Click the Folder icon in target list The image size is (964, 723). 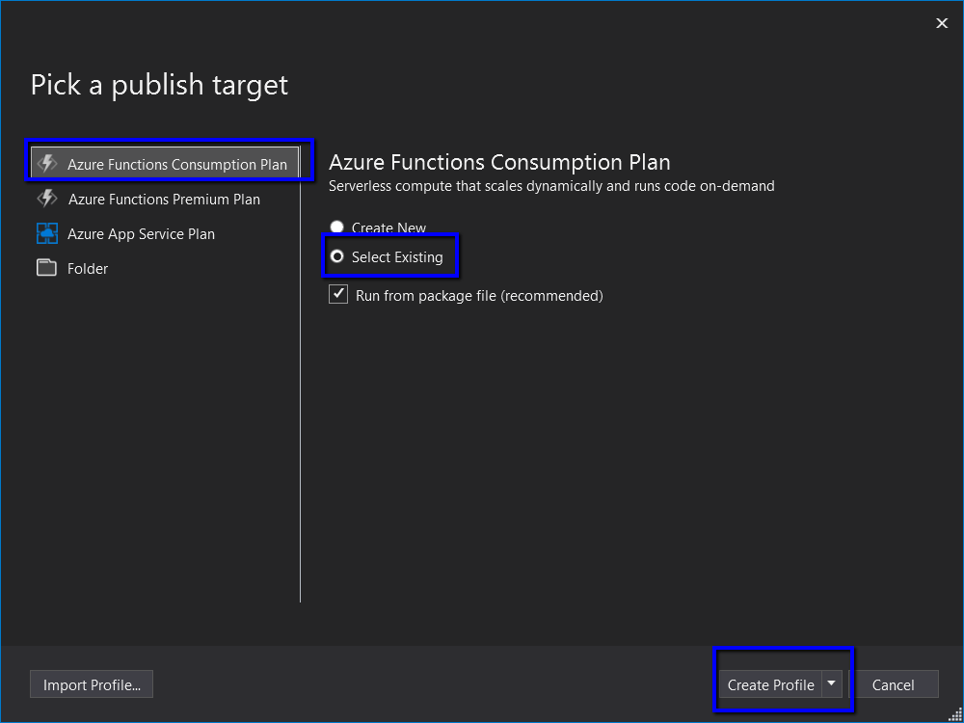[x=47, y=268]
